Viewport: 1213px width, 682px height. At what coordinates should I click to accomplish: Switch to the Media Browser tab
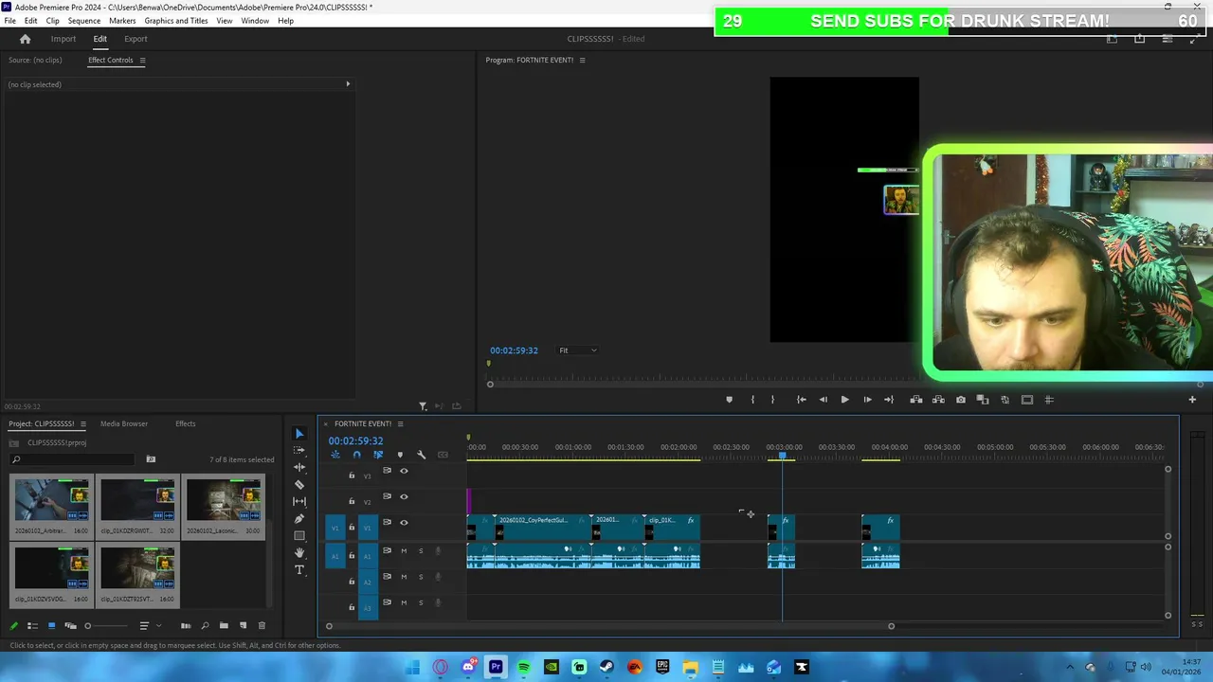[124, 423]
